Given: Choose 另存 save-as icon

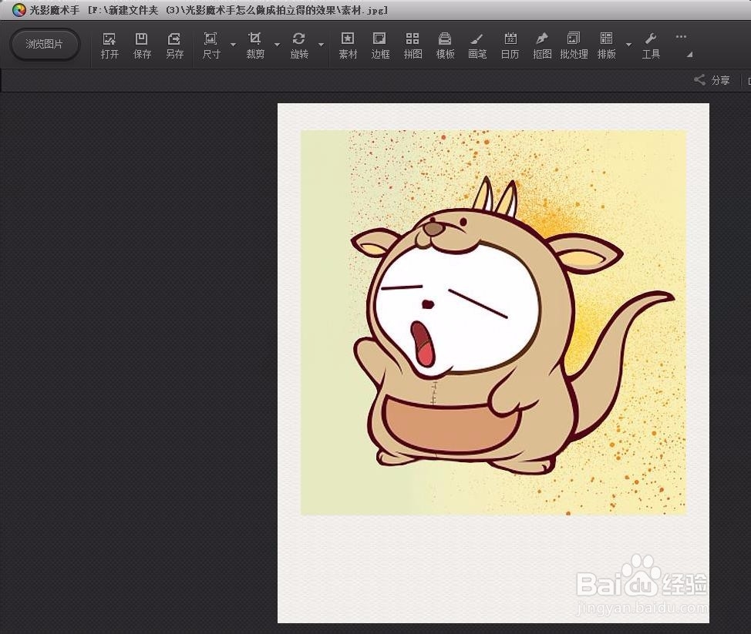Looking at the screenshot, I should pos(174,45).
